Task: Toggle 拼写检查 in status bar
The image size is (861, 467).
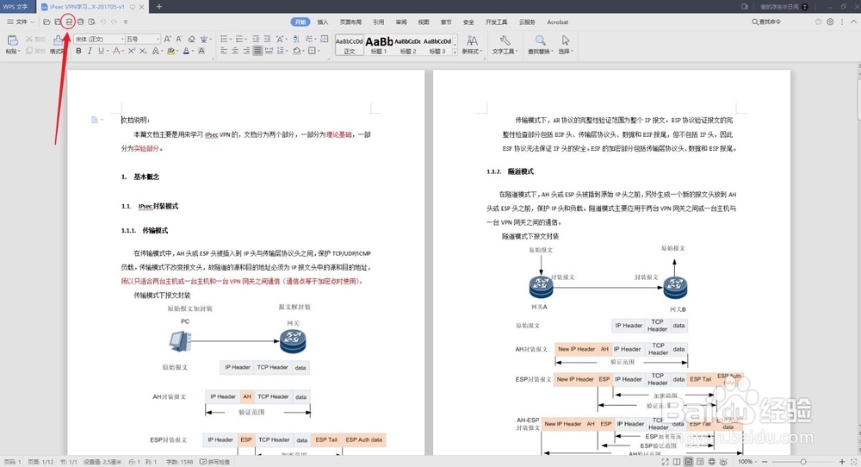Action: [x=215, y=462]
